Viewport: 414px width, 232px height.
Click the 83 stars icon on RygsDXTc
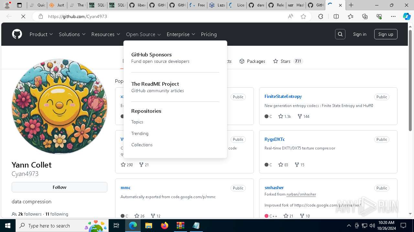click(x=281, y=165)
